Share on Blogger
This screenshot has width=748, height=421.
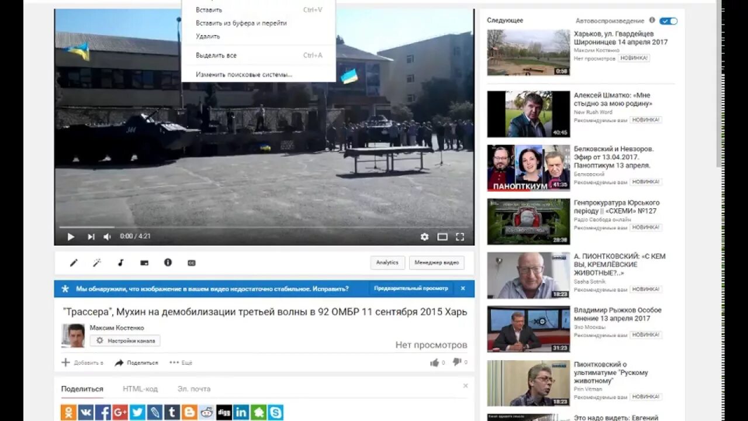click(x=189, y=412)
